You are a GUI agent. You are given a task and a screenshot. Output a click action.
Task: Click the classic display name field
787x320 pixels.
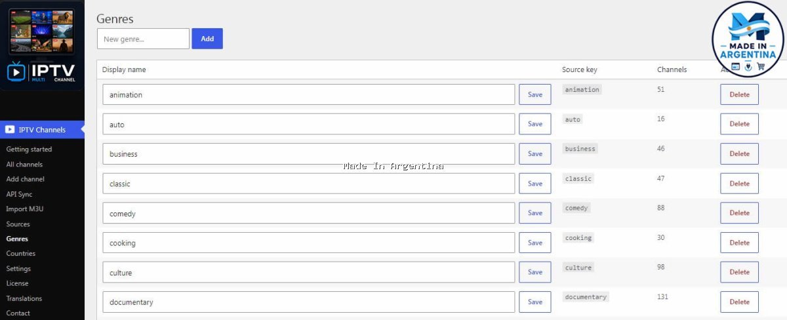pyautogui.click(x=308, y=184)
